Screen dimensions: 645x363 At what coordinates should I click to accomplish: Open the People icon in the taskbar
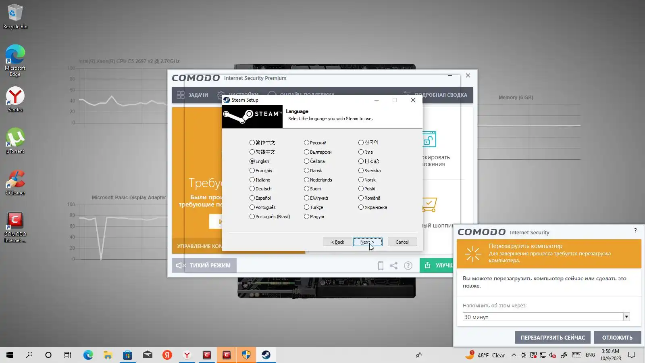[419, 355]
